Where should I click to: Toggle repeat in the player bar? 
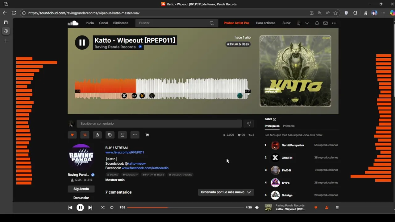point(112,208)
